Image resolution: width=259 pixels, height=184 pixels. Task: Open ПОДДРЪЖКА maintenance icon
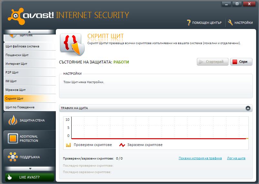click(13, 157)
